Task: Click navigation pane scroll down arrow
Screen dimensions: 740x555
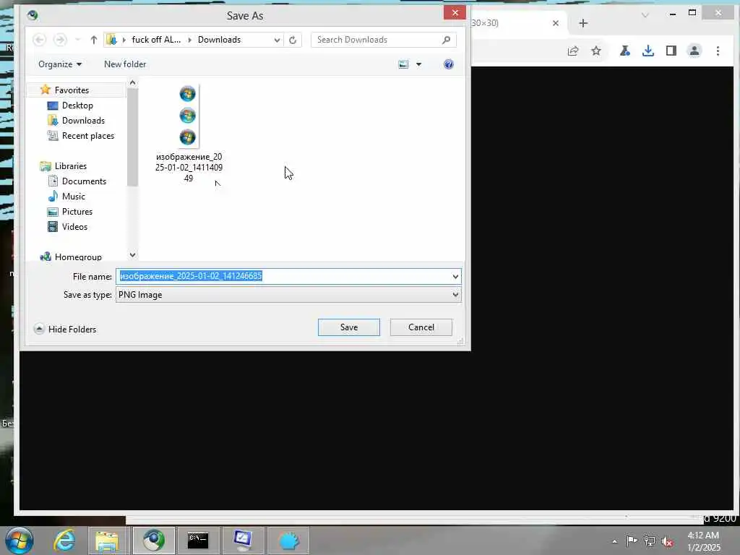Action: click(x=133, y=255)
